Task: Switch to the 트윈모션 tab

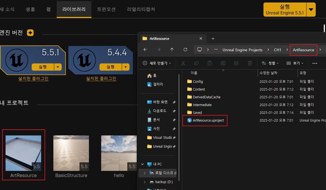Action: (x=106, y=9)
